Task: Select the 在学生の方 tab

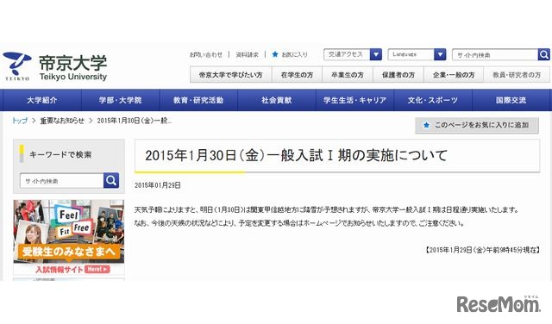Action: [x=297, y=75]
